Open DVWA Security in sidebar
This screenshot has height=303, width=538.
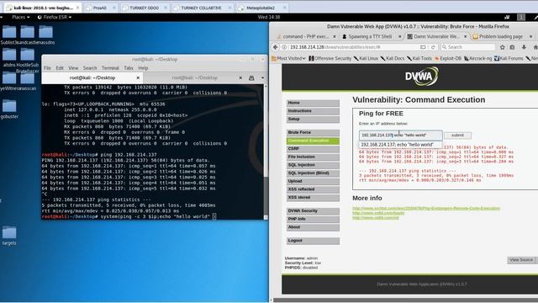coord(313,210)
